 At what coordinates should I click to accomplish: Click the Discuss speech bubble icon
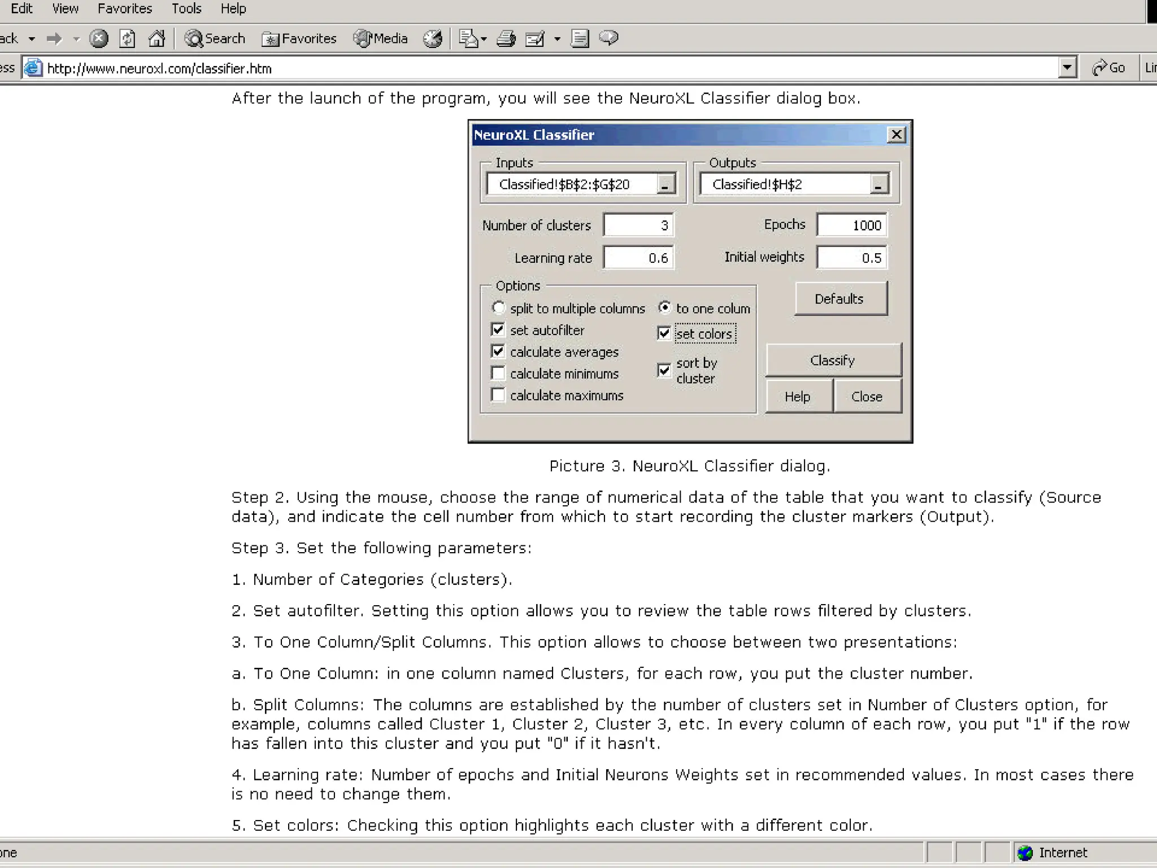coord(608,38)
